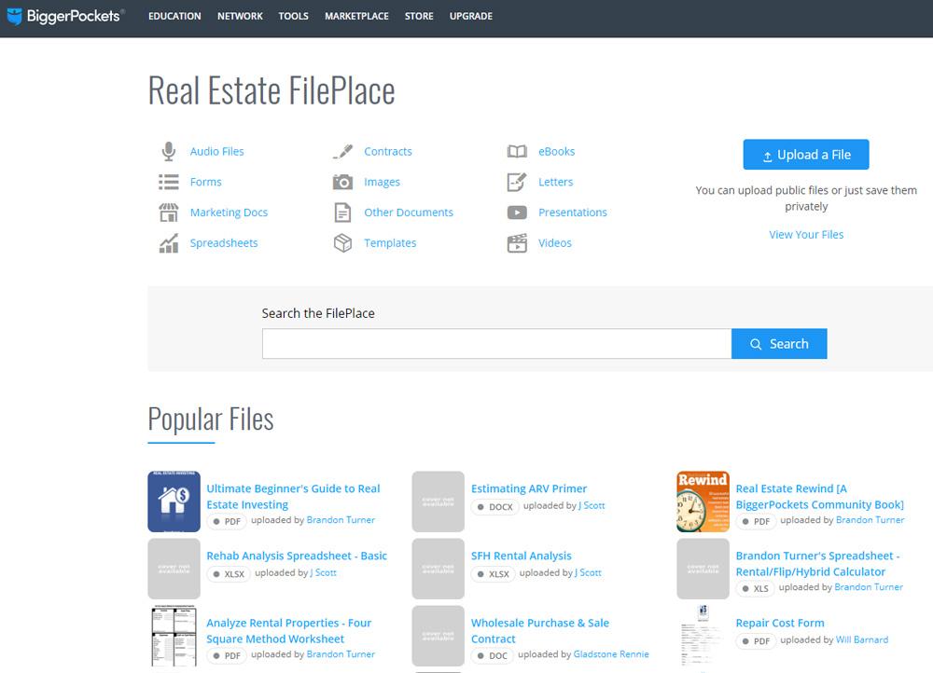Open the STORE menu item
This screenshot has height=673, width=933.
419,16
